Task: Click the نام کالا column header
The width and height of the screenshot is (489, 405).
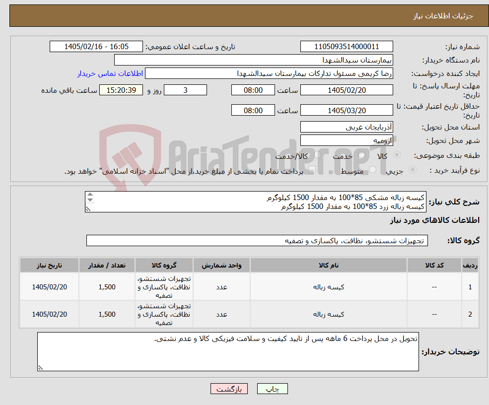Action: [328, 265]
